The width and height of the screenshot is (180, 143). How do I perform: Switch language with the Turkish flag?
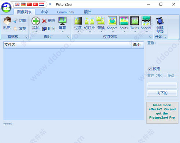[x=35, y=4]
